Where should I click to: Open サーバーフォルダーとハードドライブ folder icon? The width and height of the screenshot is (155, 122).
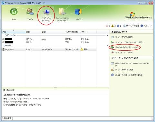click(x=62, y=12)
